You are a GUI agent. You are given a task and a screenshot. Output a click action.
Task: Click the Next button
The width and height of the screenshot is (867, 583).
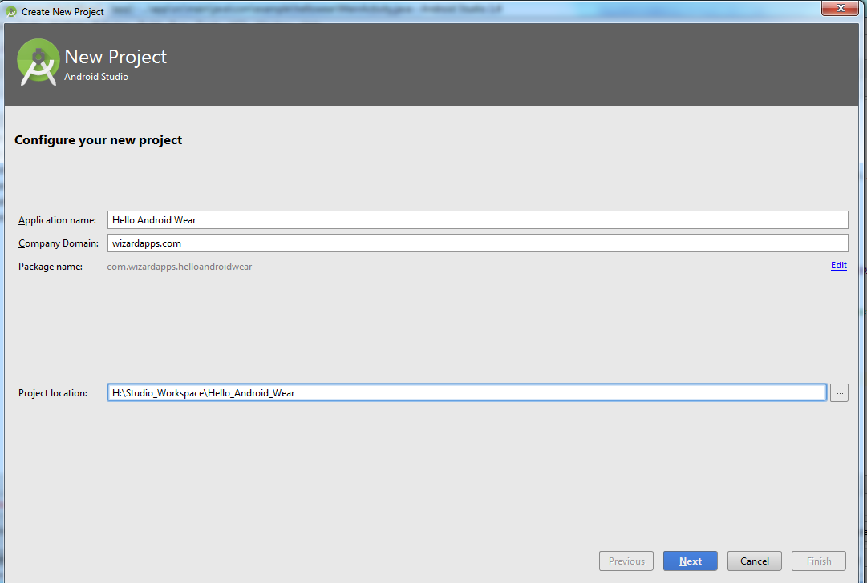coord(690,561)
